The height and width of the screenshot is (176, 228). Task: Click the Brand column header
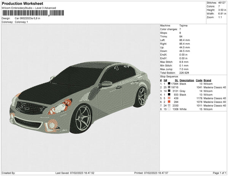coord(207,80)
